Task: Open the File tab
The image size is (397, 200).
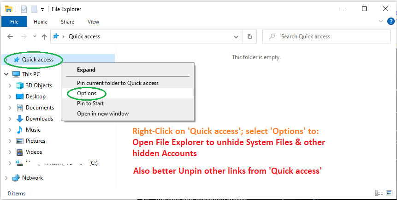Action: (14, 22)
